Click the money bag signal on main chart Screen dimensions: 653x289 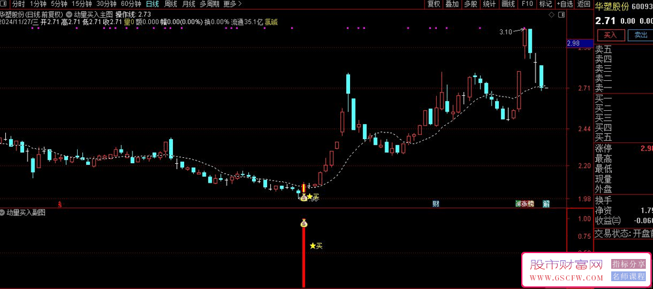pos(304,198)
